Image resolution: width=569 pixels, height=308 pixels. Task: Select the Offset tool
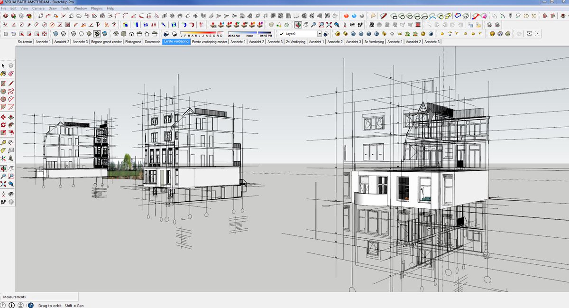(11, 133)
